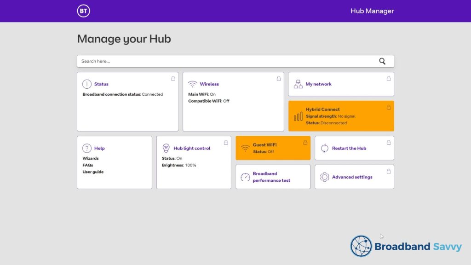Click the Restart the Hub arrows icon
The height and width of the screenshot is (265, 471).
[324, 148]
